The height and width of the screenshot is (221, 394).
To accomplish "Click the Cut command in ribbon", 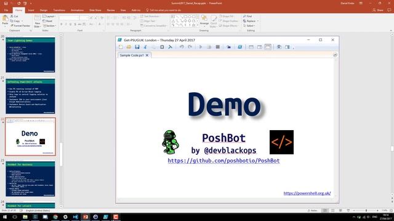I will pyautogui.click(x=14, y=17).
